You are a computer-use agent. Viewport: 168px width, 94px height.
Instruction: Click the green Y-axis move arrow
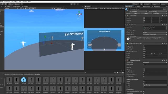coord(45,37)
